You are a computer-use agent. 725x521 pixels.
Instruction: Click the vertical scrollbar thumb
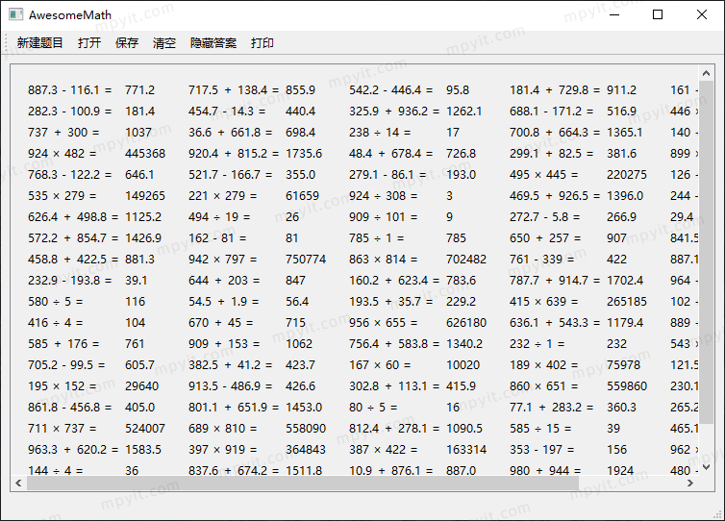[x=706, y=253]
